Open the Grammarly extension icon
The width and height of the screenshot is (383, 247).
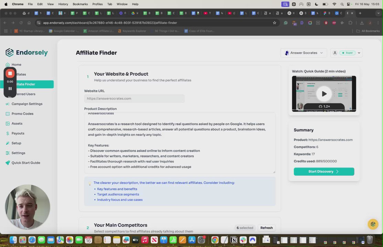pos(286,23)
